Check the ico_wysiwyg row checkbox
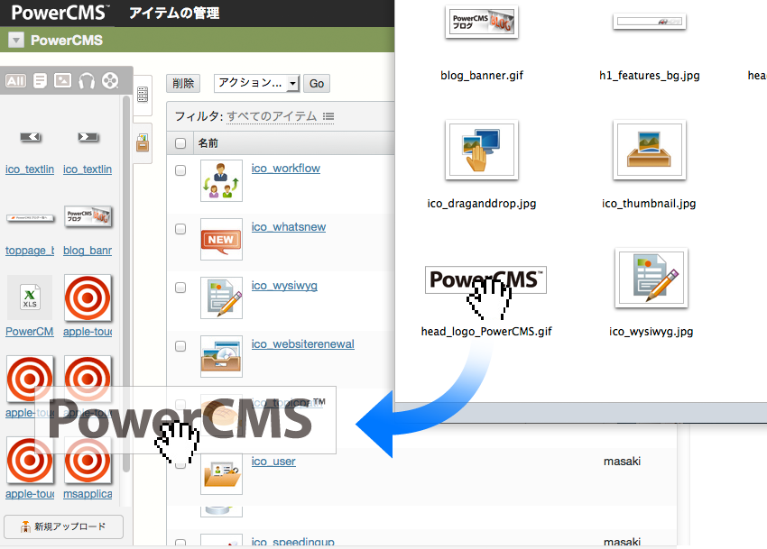 180,288
